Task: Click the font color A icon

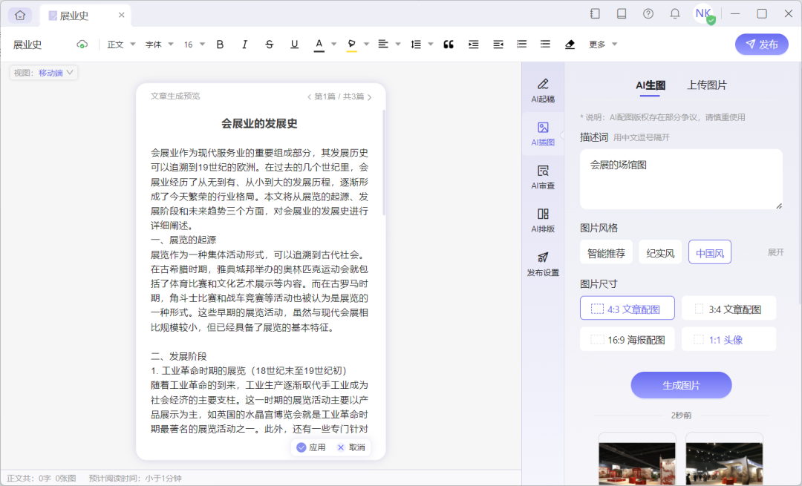Action: click(x=319, y=45)
